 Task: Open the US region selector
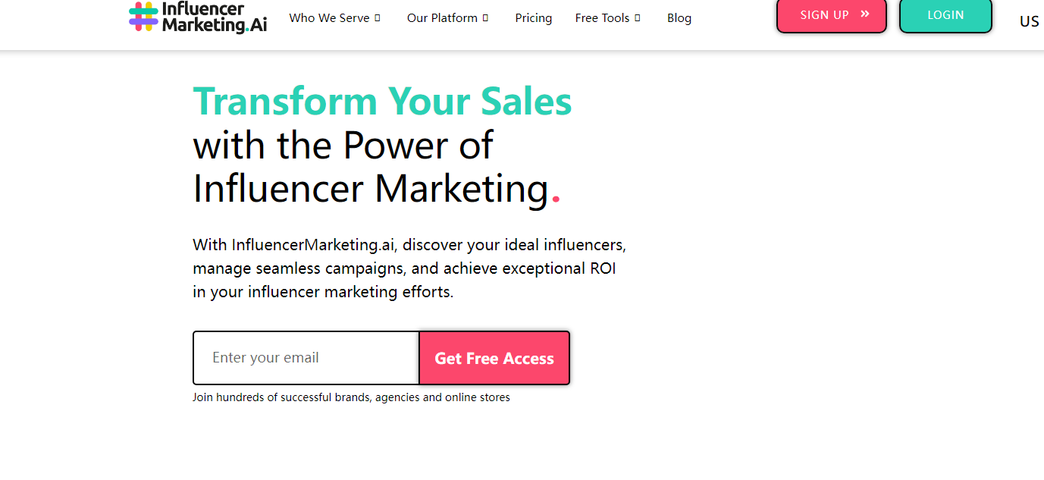(1030, 21)
